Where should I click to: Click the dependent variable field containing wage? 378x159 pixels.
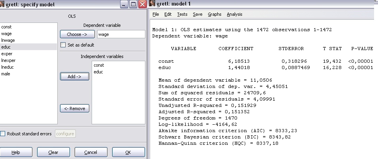(121, 34)
